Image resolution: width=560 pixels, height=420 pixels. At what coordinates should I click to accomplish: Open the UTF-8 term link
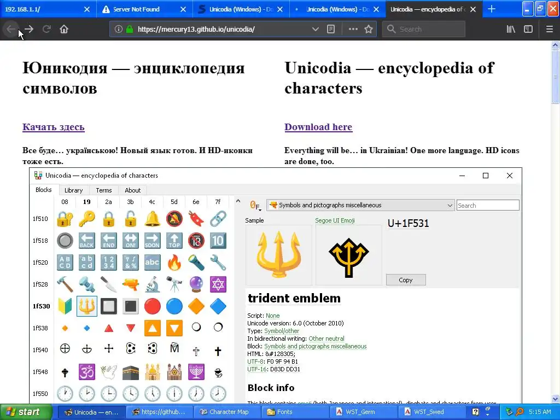pyautogui.click(x=255, y=361)
